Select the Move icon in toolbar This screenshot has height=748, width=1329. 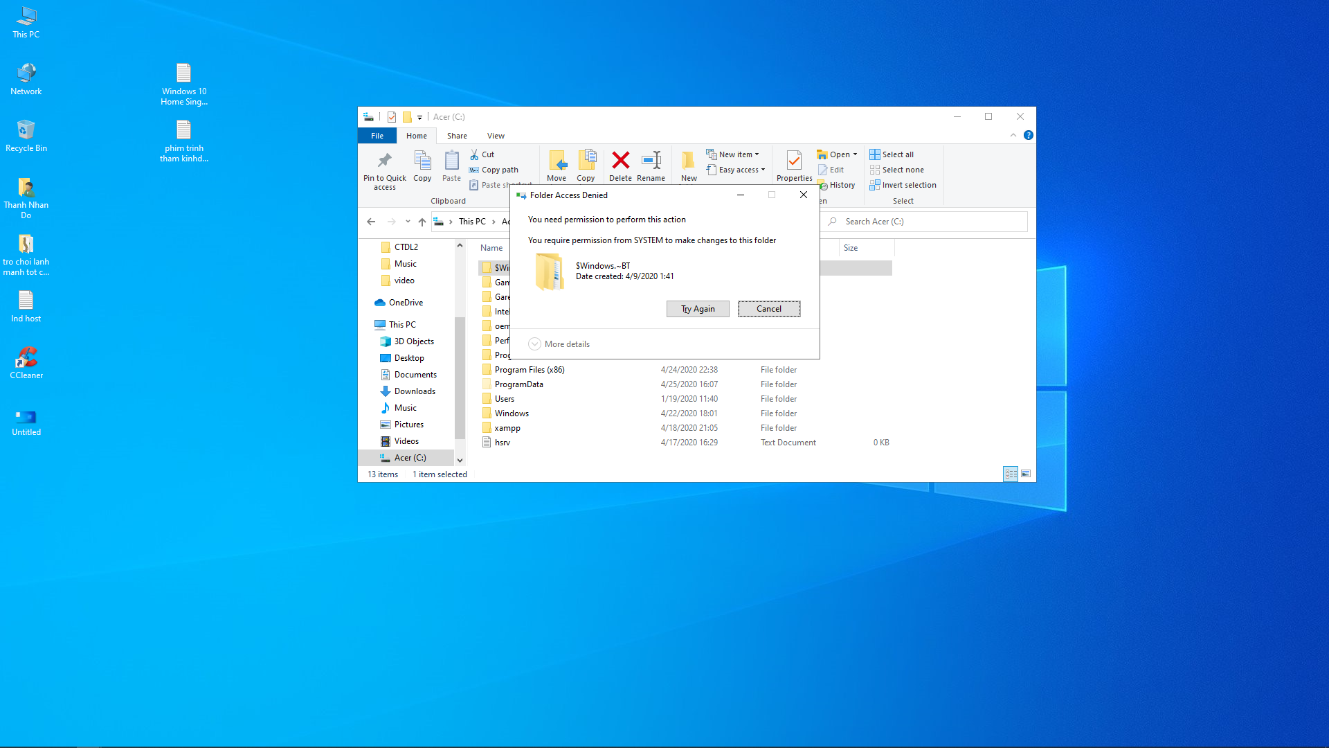(556, 166)
